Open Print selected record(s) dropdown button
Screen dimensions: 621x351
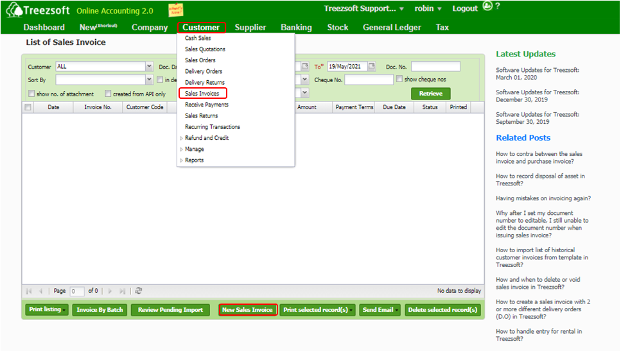pos(318,309)
